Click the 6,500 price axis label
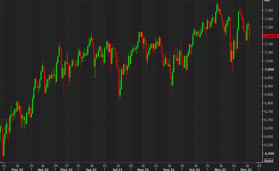 pyautogui.click(x=269, y=154)
